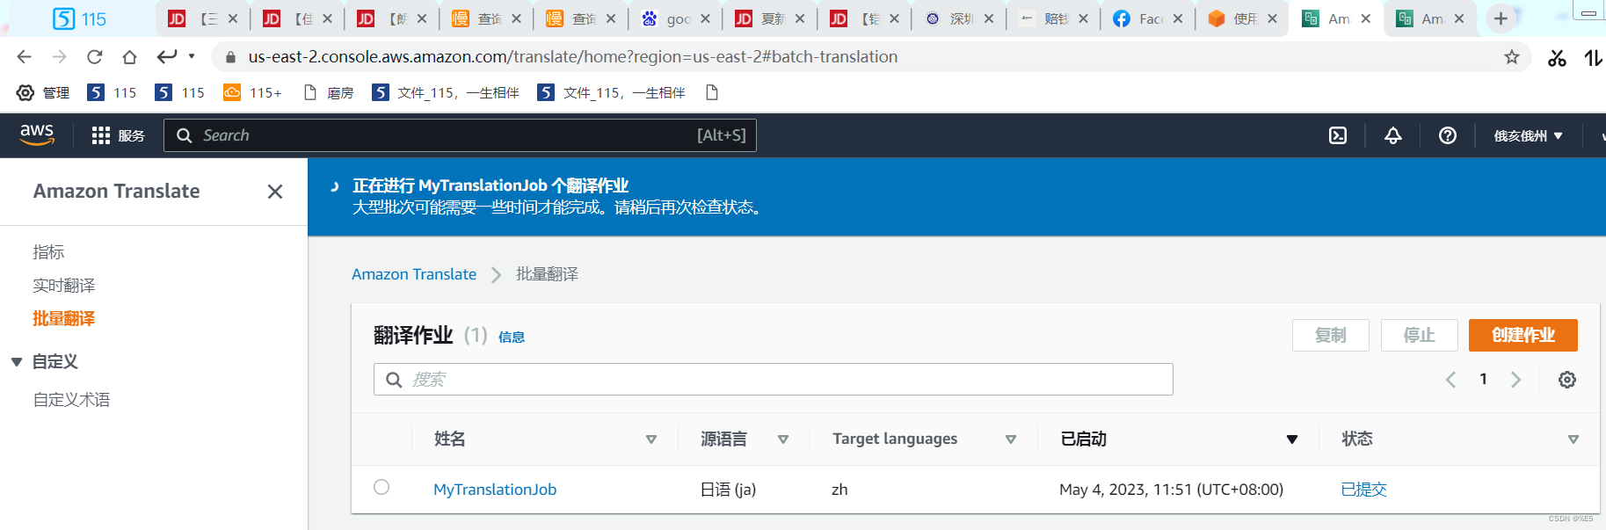
Task: Click the browser address bar URL
Action: (573, 57)
